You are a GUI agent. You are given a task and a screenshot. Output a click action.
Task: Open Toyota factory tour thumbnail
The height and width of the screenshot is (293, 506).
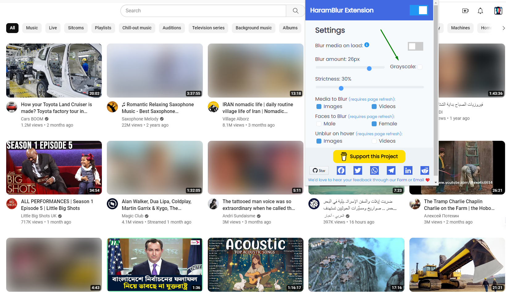coord(54,70)
